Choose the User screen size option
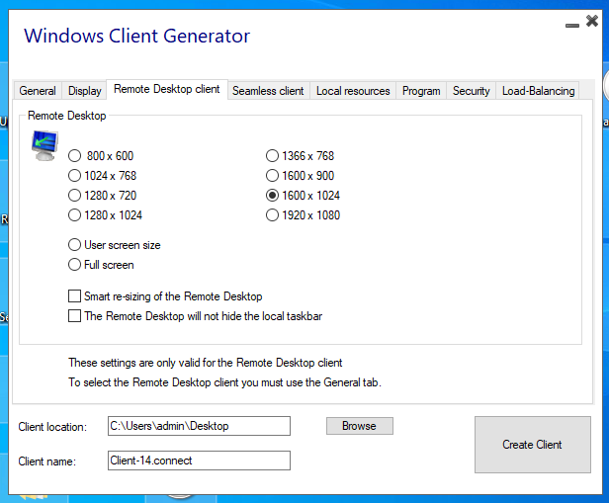The width and height of the screenshot is (609, 503). click(x=75, y=245)
